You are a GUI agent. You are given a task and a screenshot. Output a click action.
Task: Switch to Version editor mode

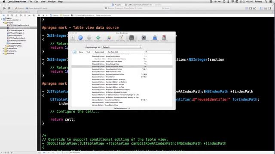(255, 8)
